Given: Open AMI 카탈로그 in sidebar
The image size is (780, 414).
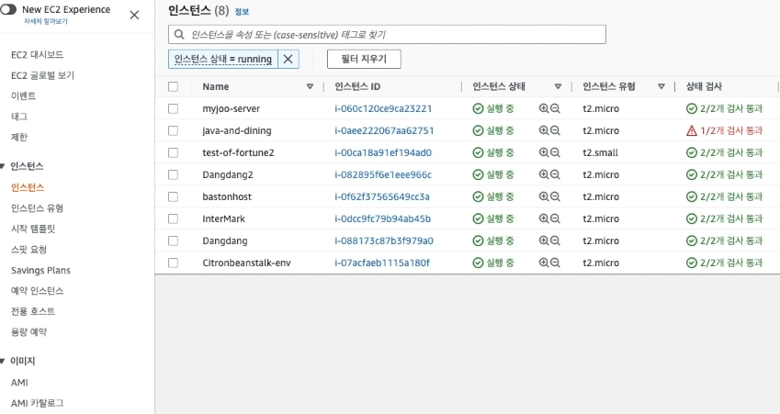Looking at the screenshot, I should click(38, 403).
